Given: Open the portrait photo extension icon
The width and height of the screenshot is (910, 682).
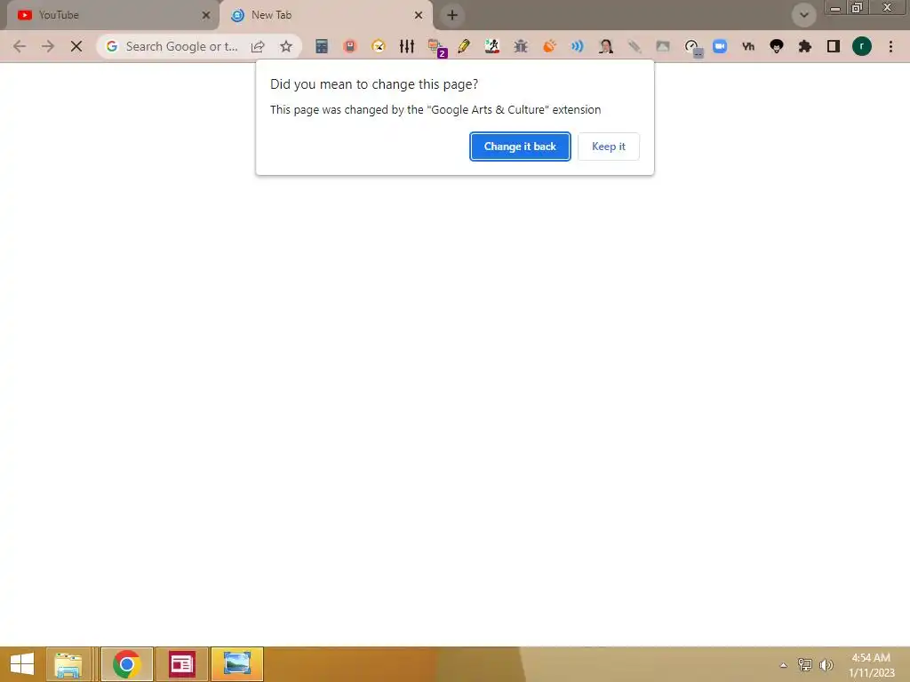Looking at the screenshot, I should 606,46.
